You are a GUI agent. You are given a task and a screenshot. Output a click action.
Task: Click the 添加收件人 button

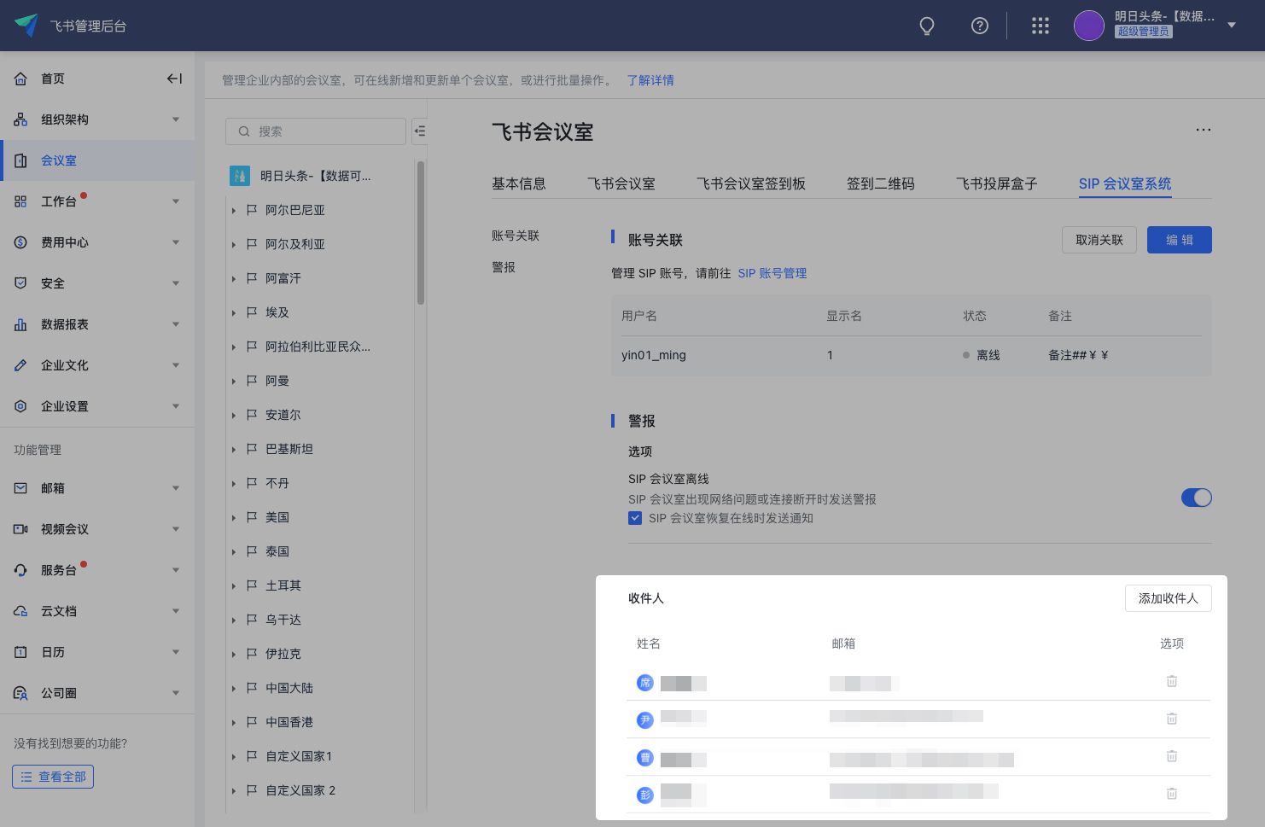(1169, 598)
